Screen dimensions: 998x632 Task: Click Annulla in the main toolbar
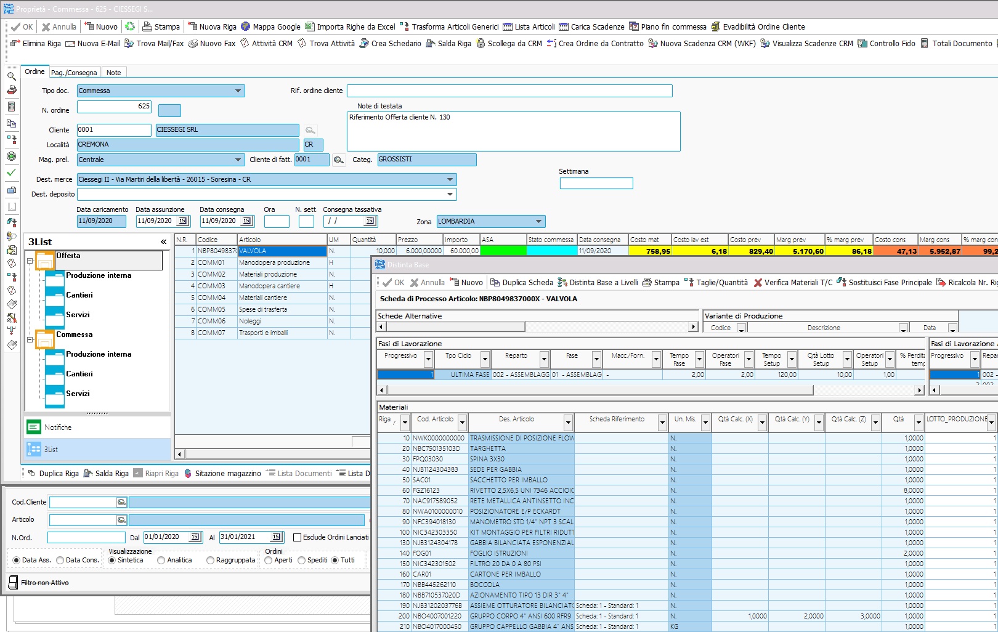pos(59,26)
